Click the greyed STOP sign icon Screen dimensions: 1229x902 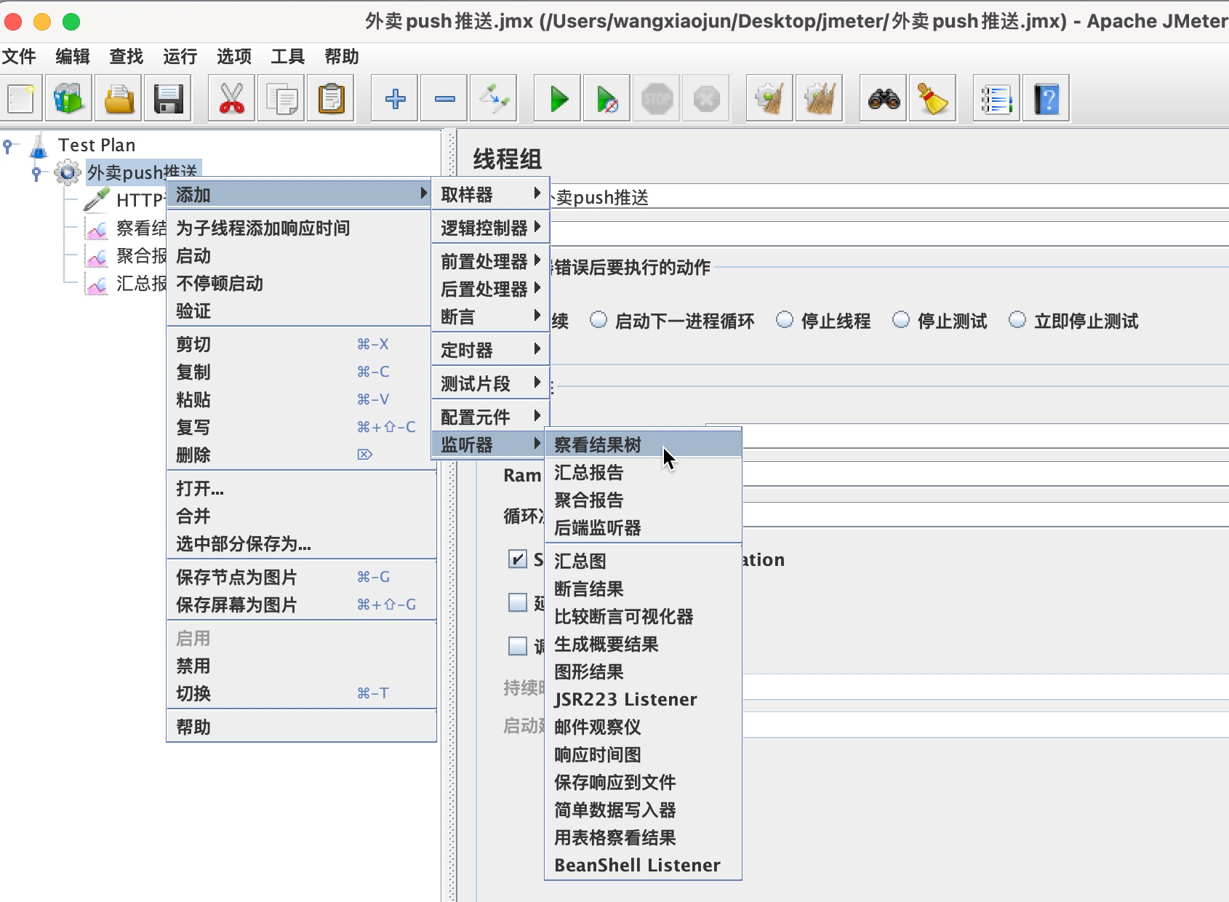pos(657,97)
